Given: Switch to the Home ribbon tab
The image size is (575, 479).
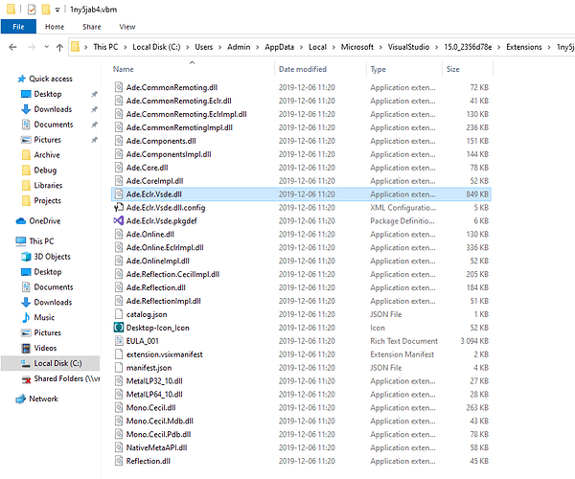Looking at the screenshot, I should 55,27.
